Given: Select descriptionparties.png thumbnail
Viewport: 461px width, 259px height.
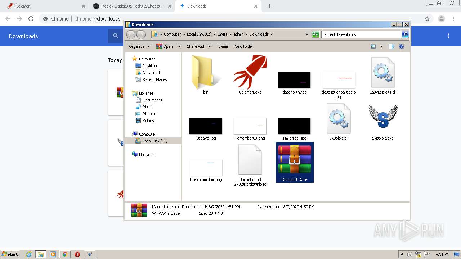Looking at the screenshot, I should click(339, 80).
